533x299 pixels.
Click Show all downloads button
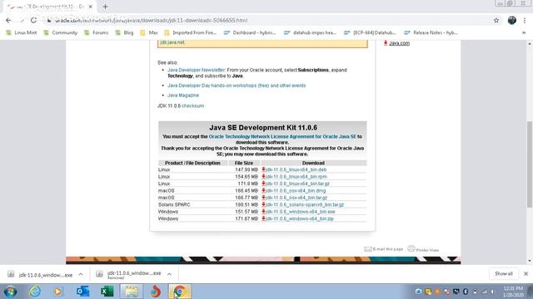[503, 273]
